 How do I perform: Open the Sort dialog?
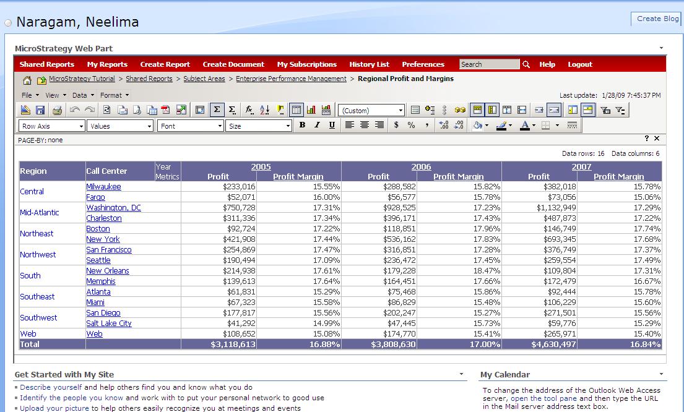coord(264,109)
